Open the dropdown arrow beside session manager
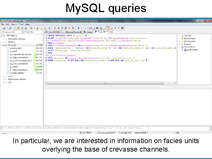 pos(7,28)
